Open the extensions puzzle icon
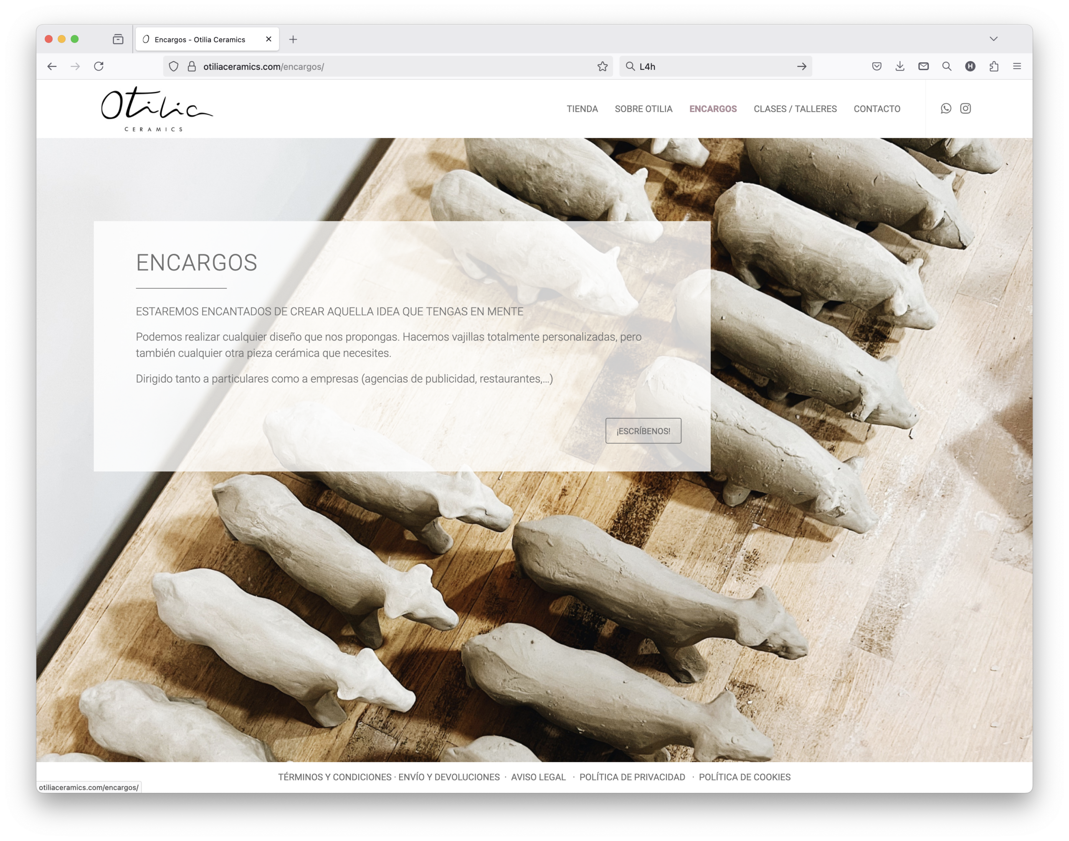The width and height of the screenshot is (1069, 841). pos(994,66)
